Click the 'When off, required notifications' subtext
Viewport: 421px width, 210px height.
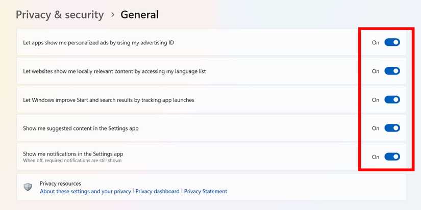(x=72, y=161)
